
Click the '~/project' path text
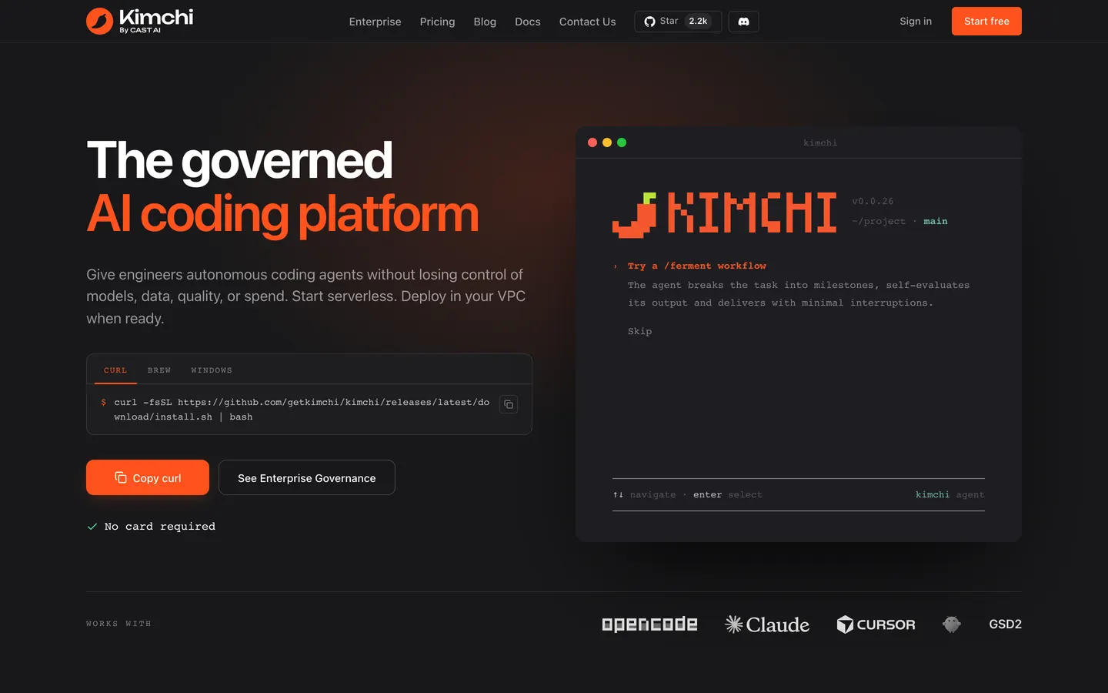point(879,221)
